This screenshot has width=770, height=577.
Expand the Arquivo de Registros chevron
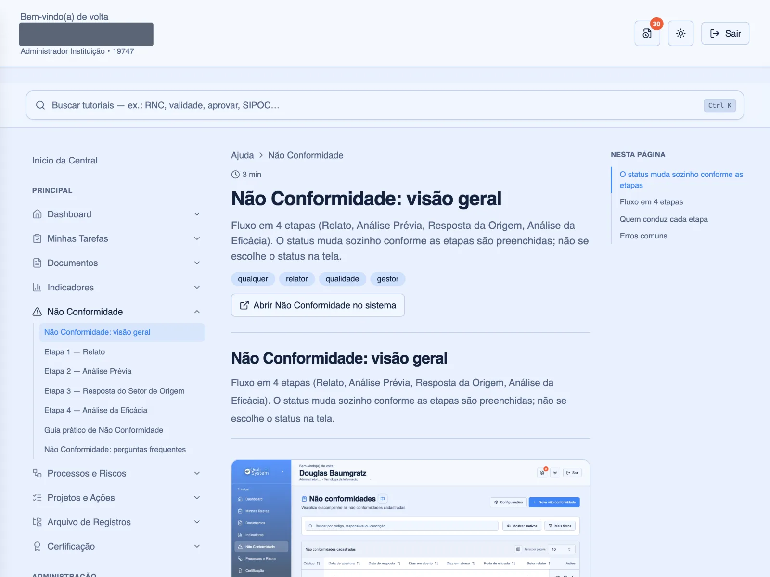pyautogui.click(x=197, y=522)
